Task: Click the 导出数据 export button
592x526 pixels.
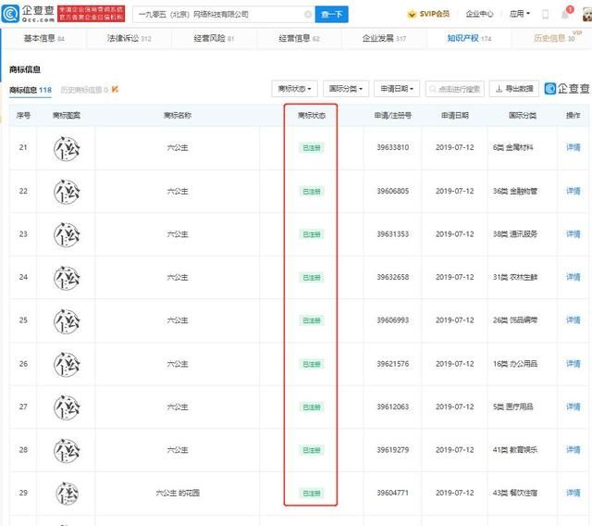Action: 512,89
